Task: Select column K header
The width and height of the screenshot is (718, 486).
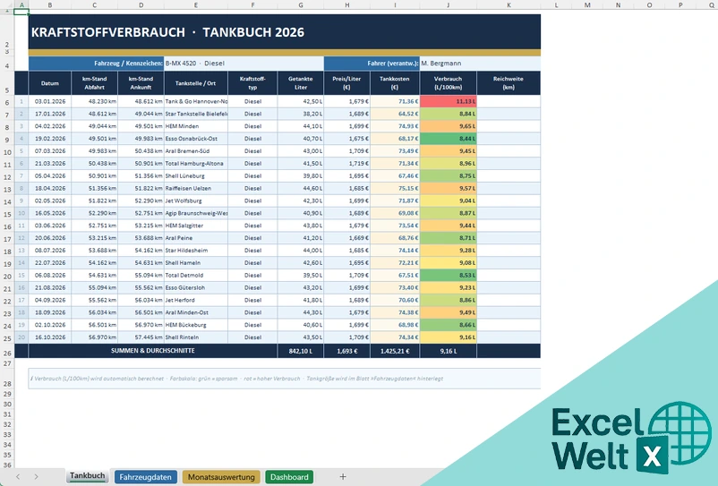Action: pyautogui.click(x=509, y=5)
